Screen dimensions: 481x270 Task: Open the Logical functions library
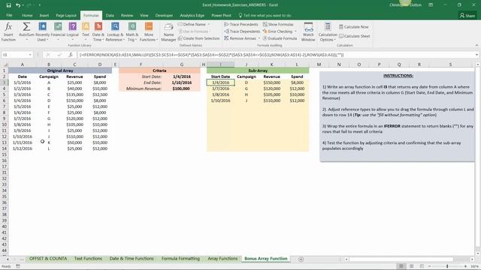coord(73,31)
